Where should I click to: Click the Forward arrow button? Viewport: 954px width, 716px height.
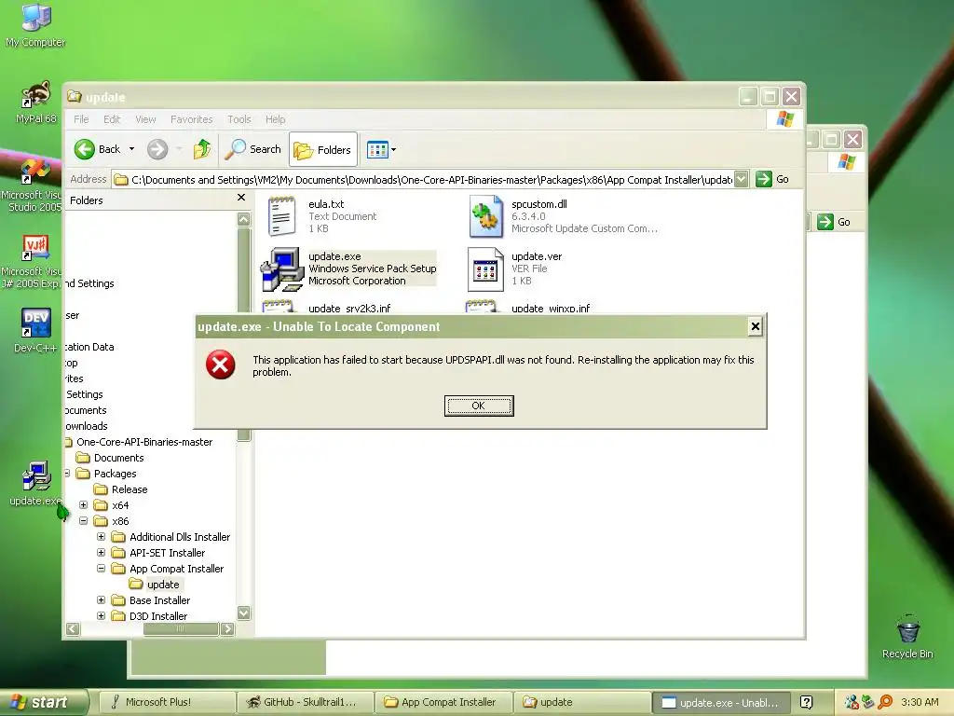point(157,149)
